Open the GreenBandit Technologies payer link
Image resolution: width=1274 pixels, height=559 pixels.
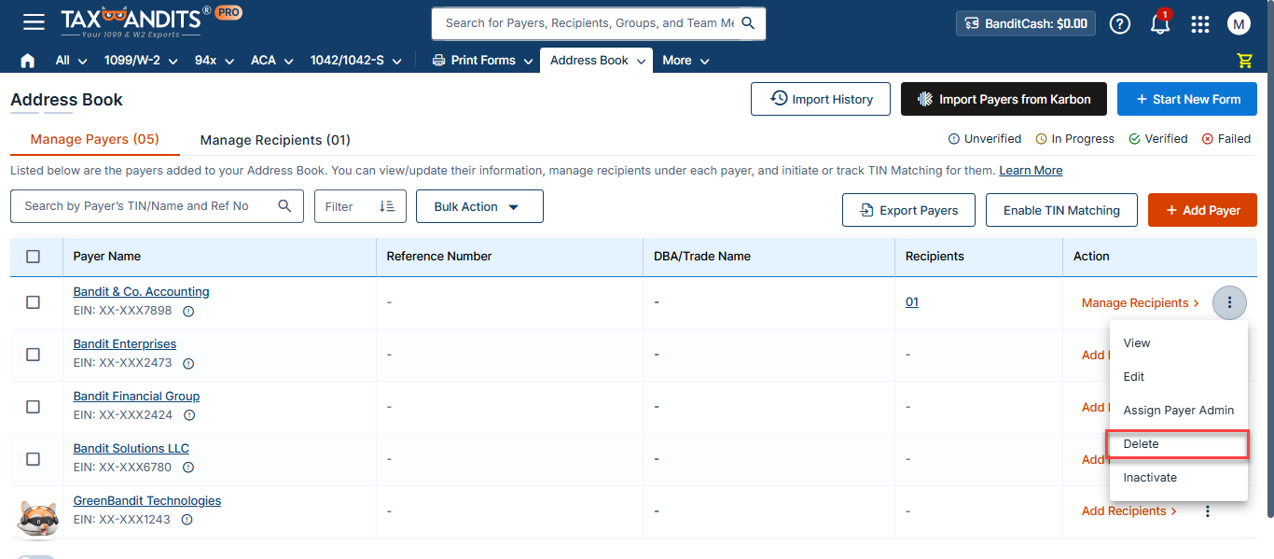point(147,501)
